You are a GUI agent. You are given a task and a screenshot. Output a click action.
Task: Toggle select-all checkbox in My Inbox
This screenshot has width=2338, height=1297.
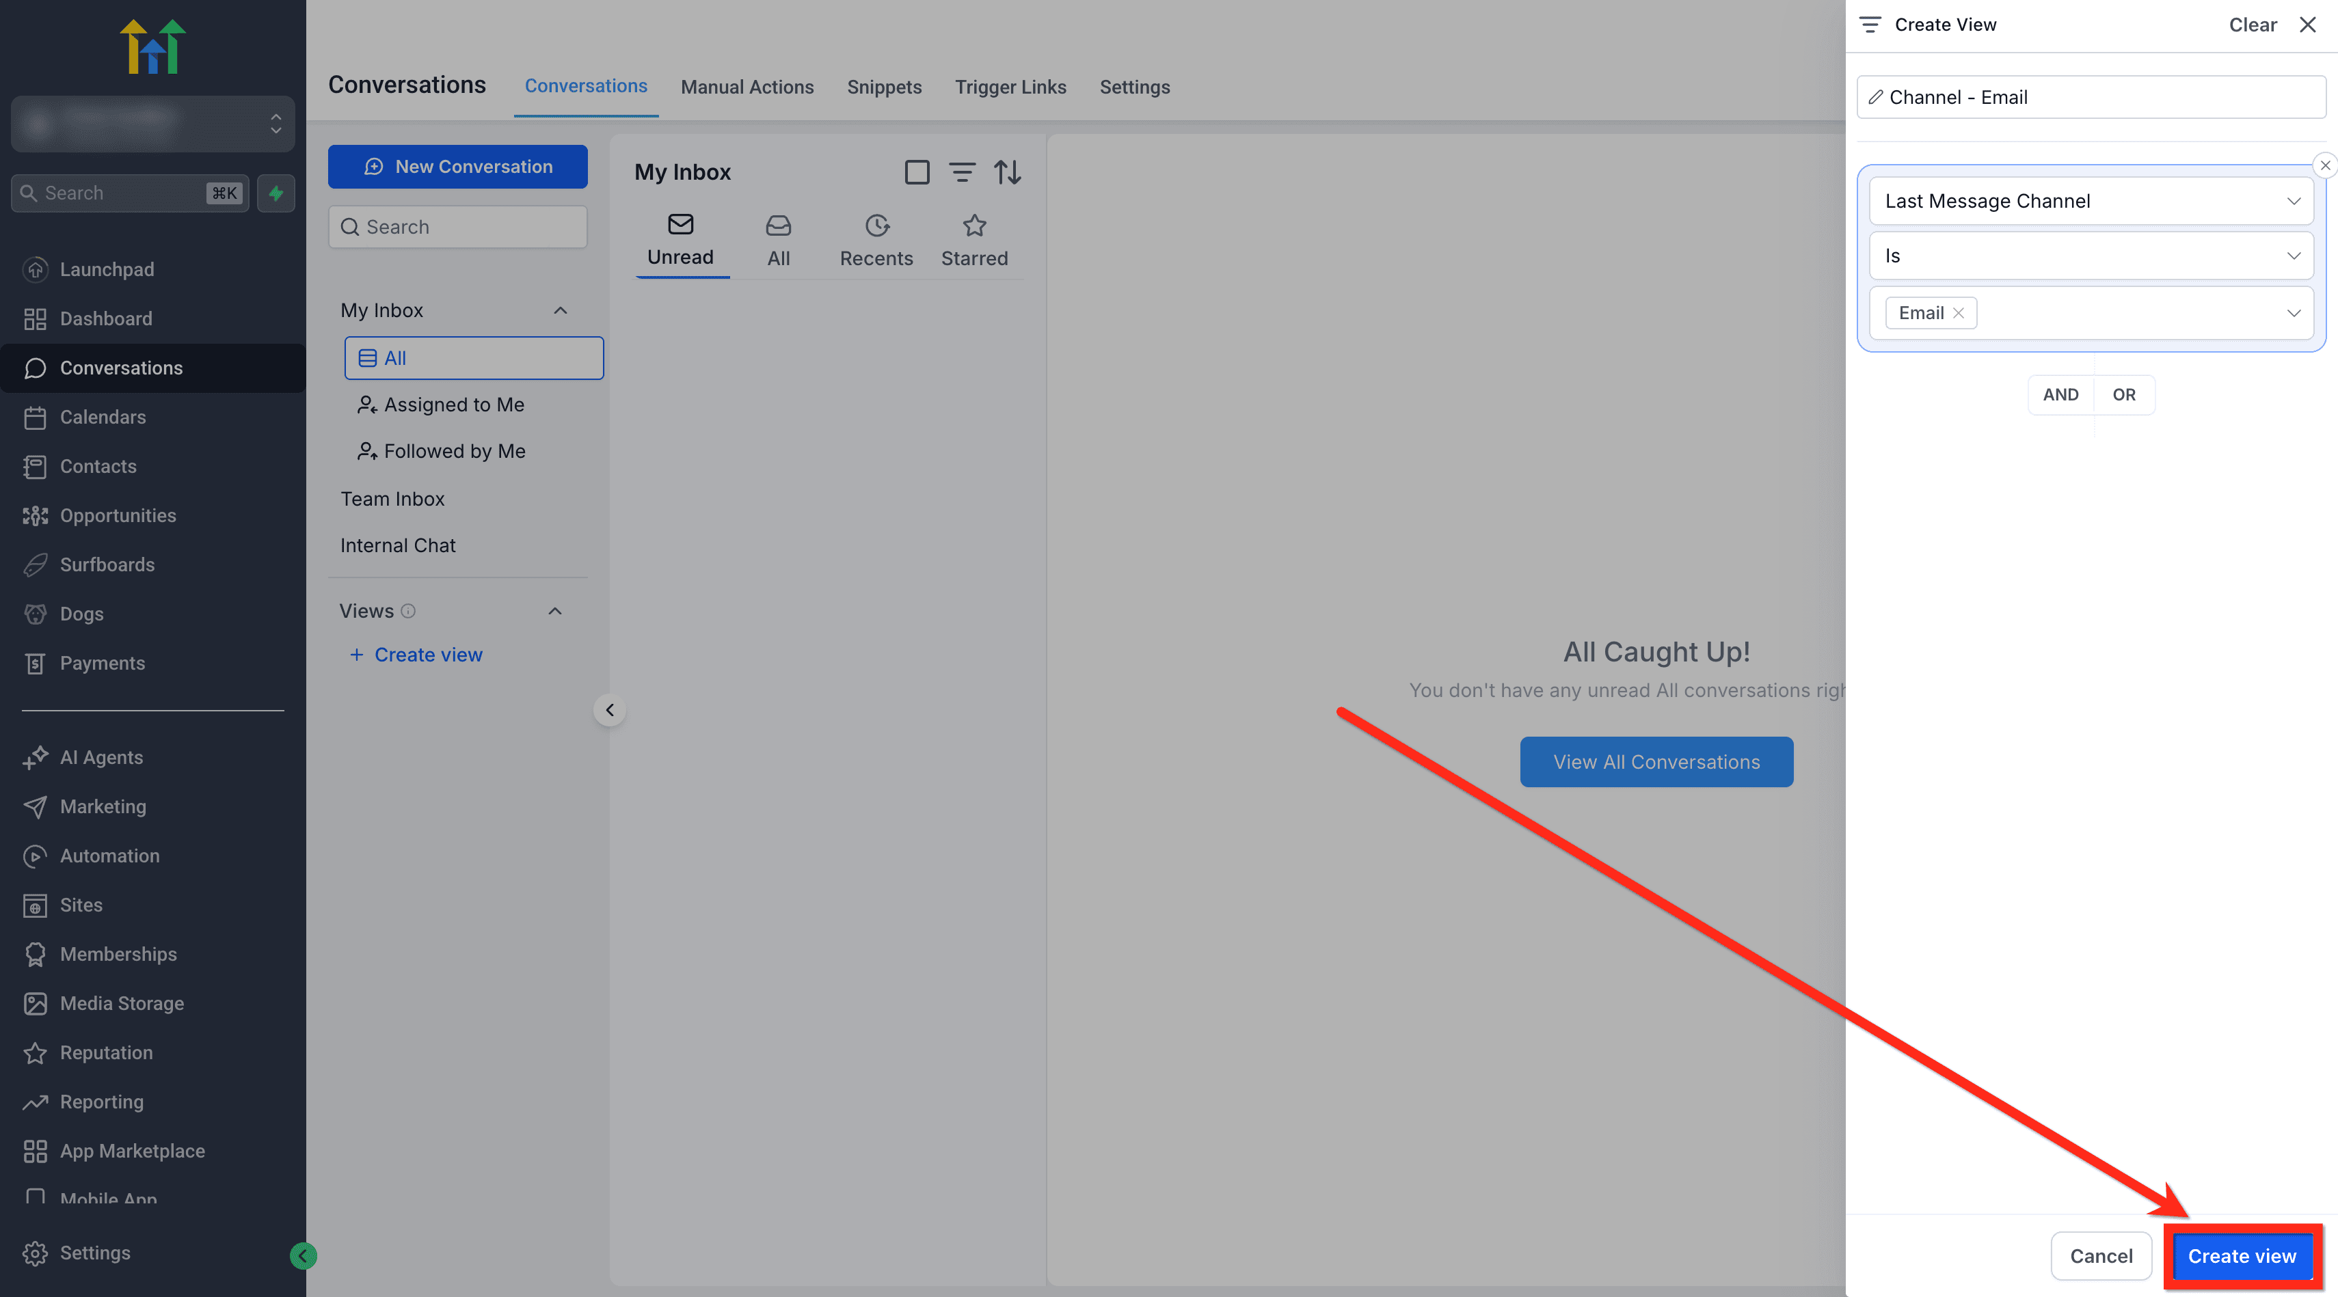click(x=917, y=172)
